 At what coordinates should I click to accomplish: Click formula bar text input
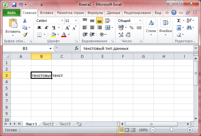pos(137,49)
